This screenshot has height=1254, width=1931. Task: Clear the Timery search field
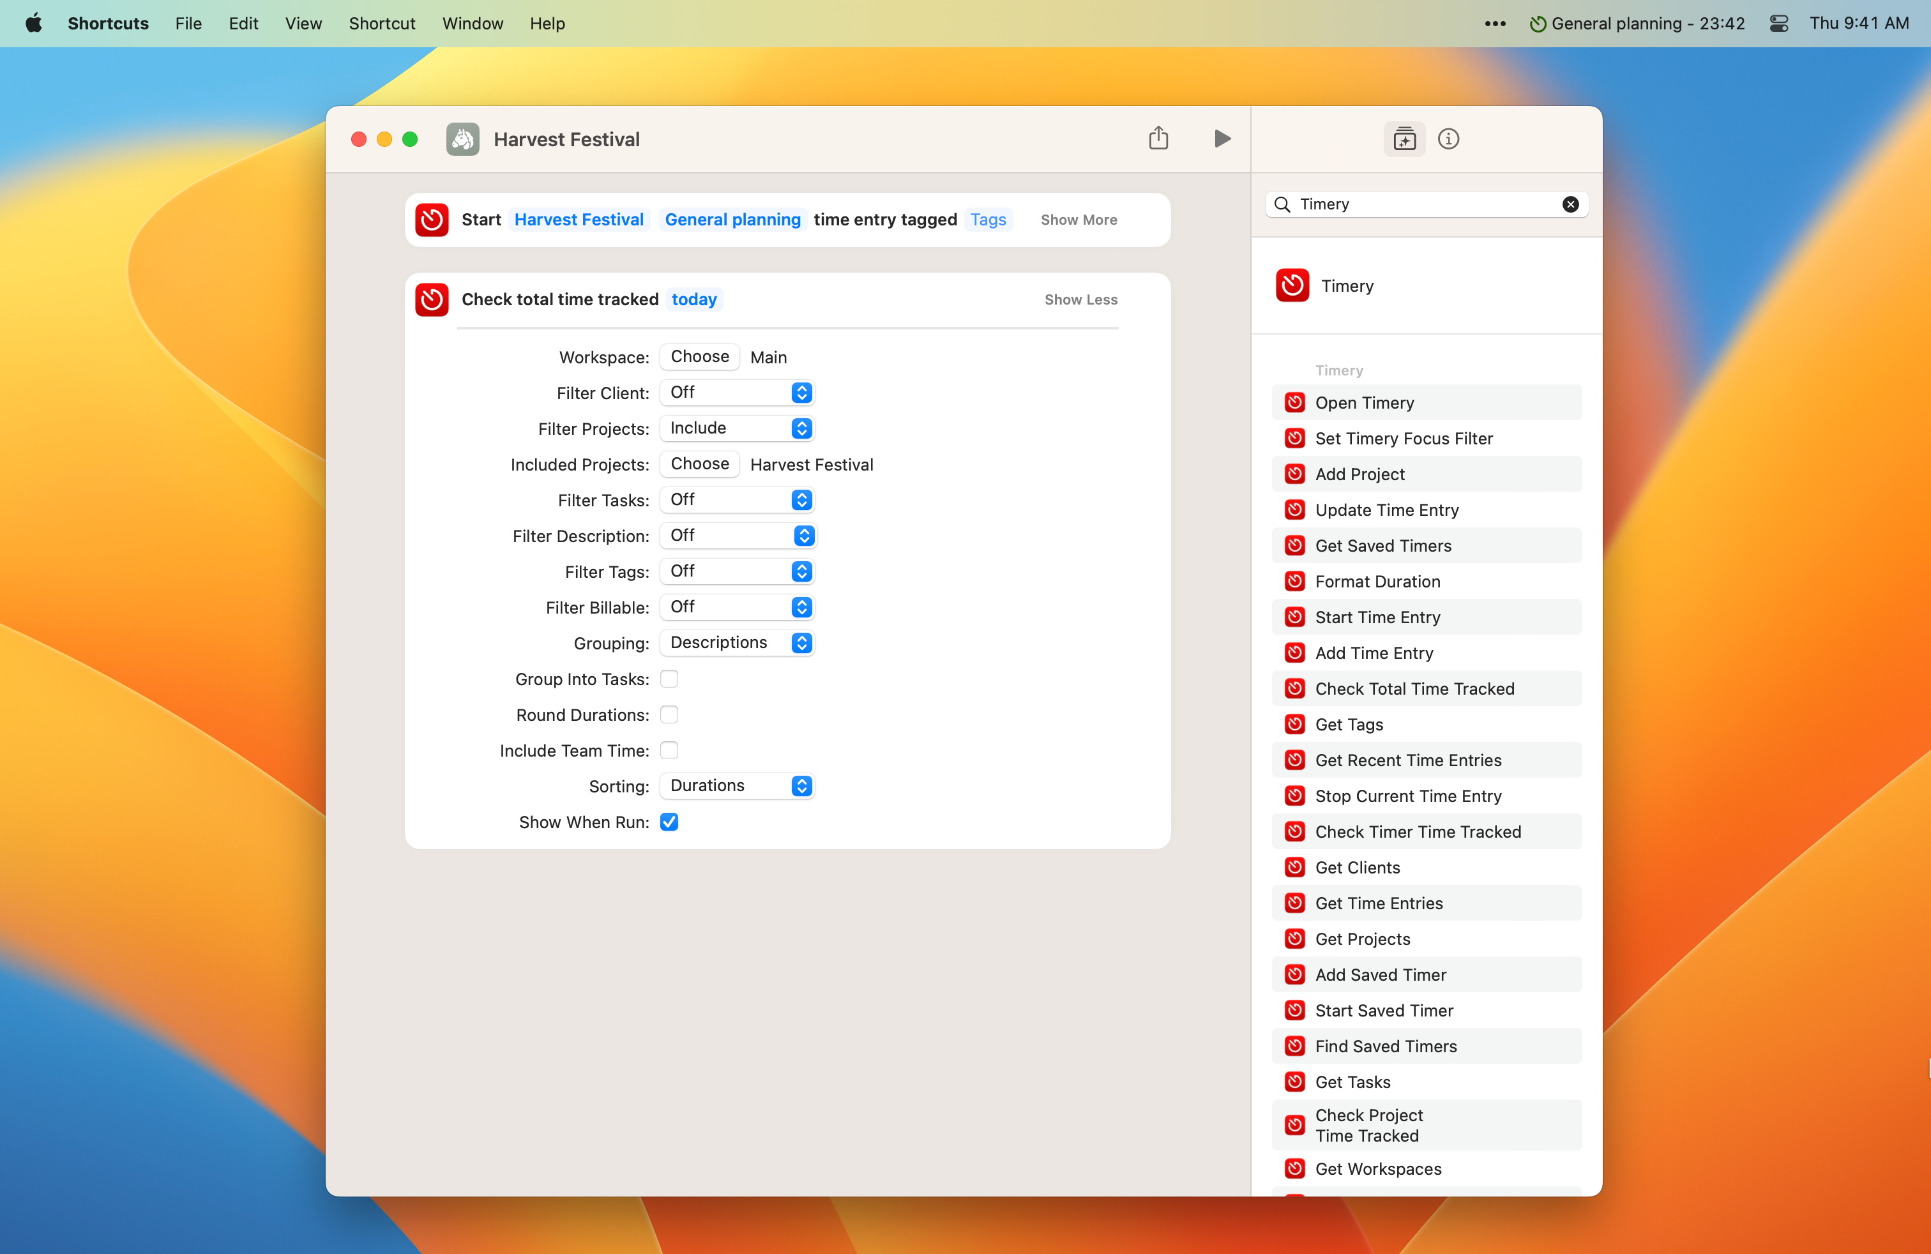1570,204
